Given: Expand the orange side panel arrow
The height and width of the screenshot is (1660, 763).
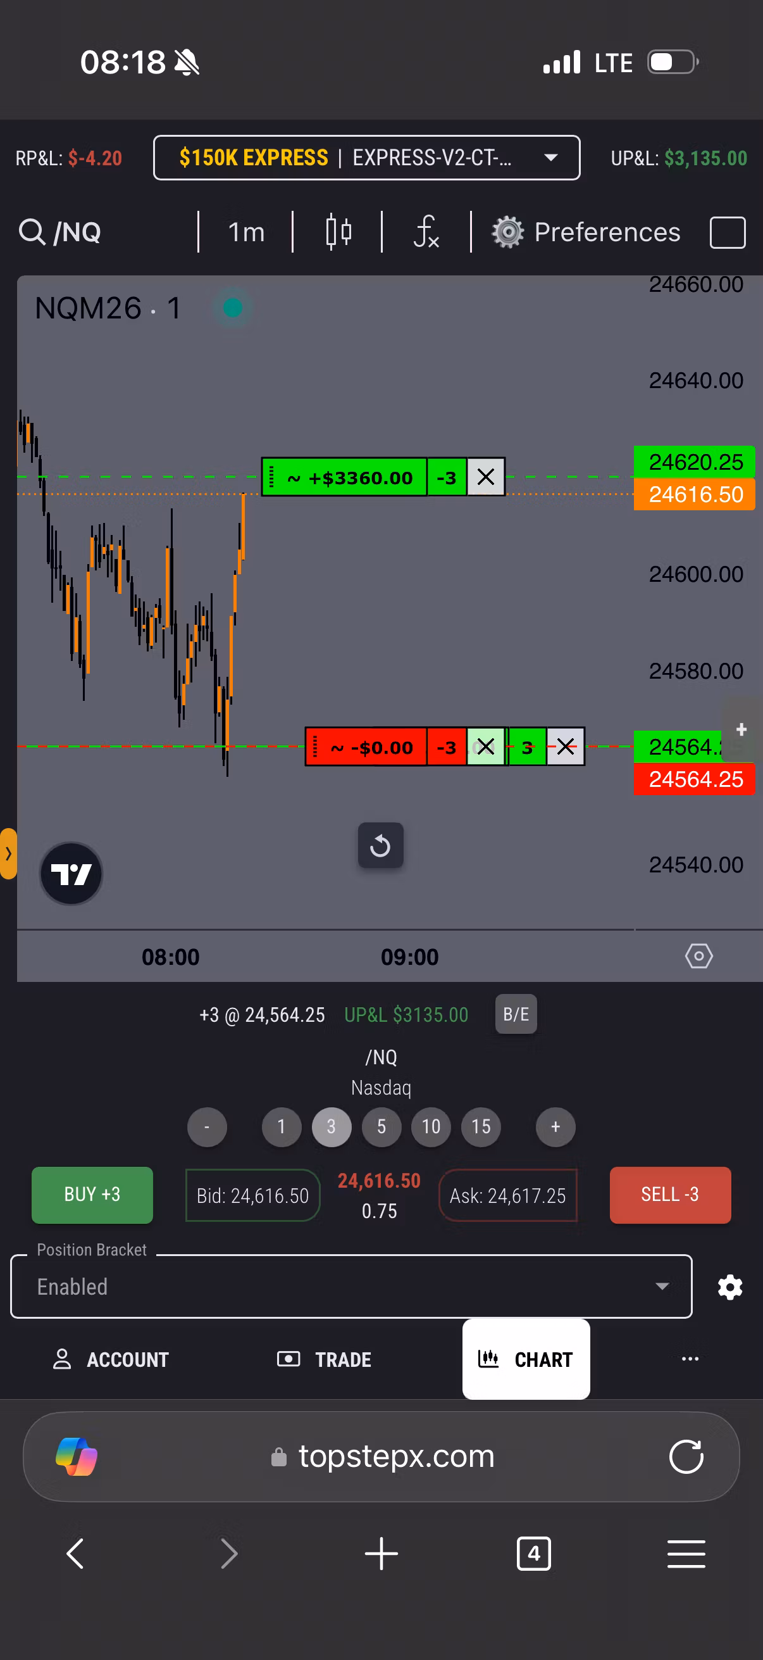Looking at the screenshot, I should pyautogui.click(x=8, y=854).
